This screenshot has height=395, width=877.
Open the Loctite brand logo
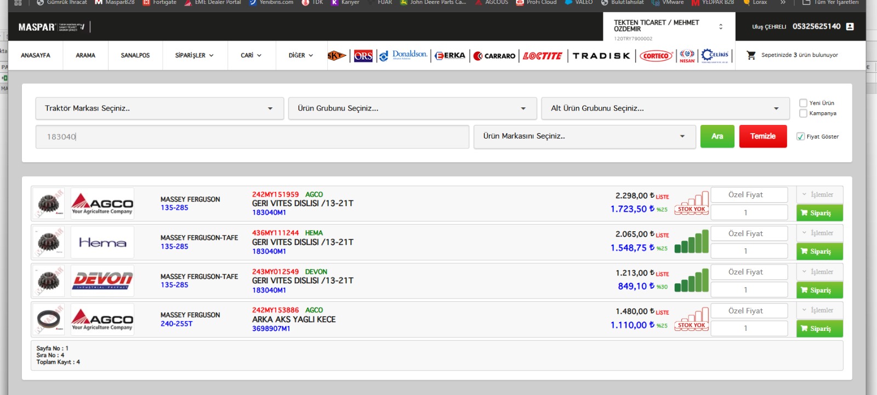click(x=542, y=56)
